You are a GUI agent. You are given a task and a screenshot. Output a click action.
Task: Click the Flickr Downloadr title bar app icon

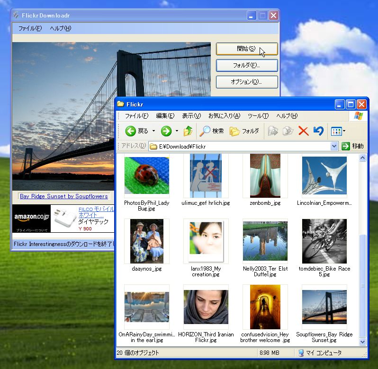tap(16, 15)
